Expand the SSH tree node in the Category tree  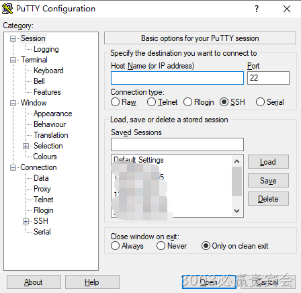pyautogui.click(x=26, y=221)
